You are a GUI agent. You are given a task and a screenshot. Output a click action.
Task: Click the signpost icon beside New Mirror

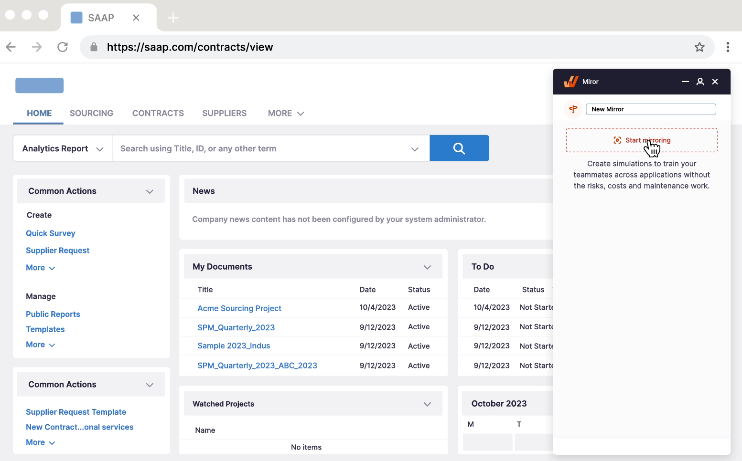click(x=573, y=109)
